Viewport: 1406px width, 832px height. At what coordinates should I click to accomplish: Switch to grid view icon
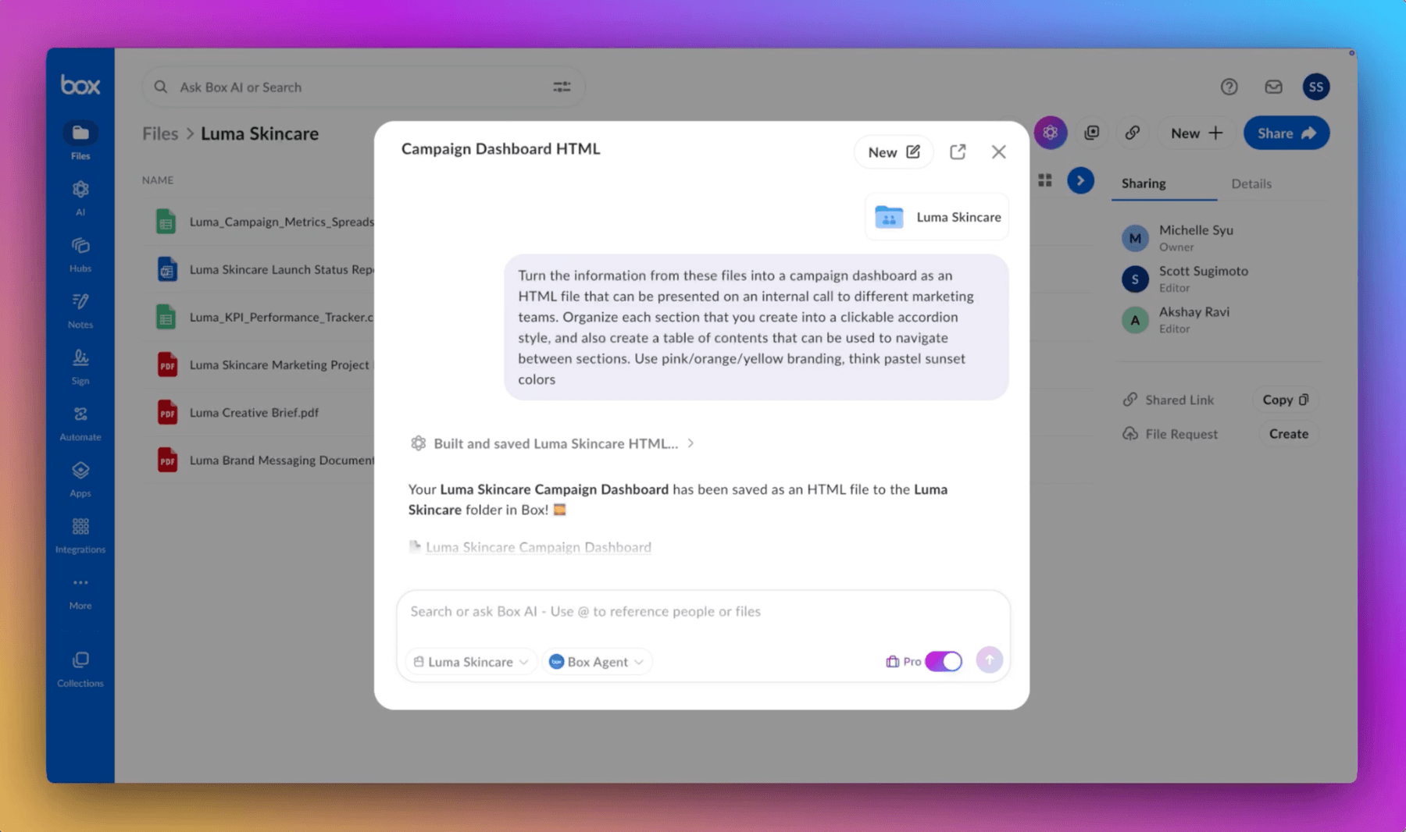tap(1045, 181)
